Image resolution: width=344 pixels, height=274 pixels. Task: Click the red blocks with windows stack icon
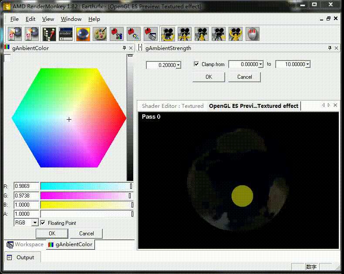pos(151,34)
